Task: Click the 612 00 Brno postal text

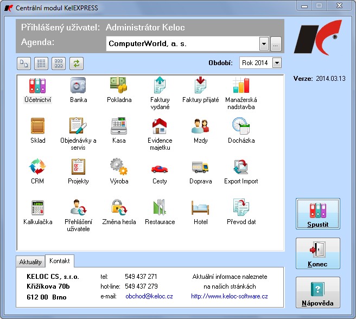Action: pos(47,297)
